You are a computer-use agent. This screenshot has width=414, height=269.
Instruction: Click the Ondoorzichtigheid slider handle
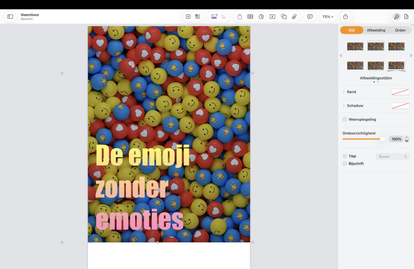click(382, 139)
